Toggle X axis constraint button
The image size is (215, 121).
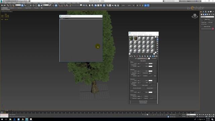(x=137, y=5)
